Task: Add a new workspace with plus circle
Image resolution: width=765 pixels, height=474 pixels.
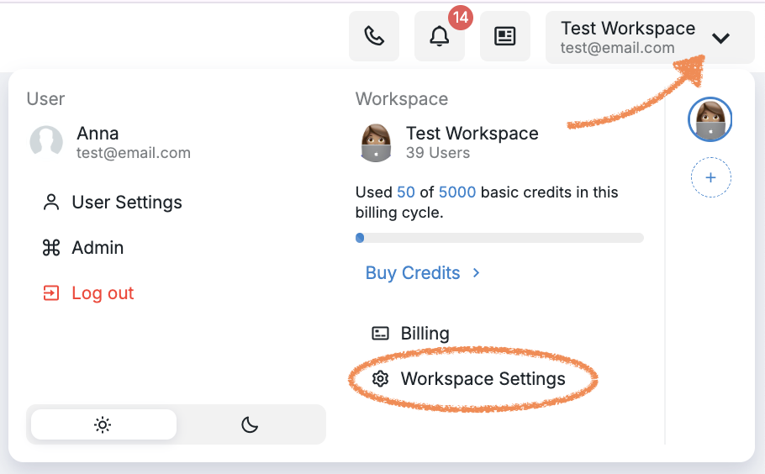Action: click(711, 177)
